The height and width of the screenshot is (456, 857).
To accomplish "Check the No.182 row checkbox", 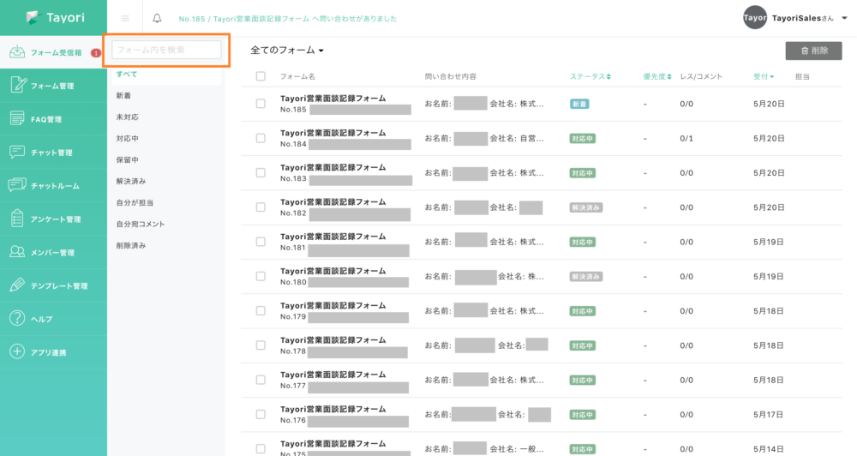I will coord(261,207).
